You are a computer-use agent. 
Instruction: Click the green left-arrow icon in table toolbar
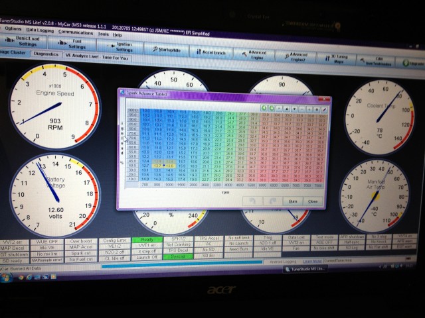point(264,108)
